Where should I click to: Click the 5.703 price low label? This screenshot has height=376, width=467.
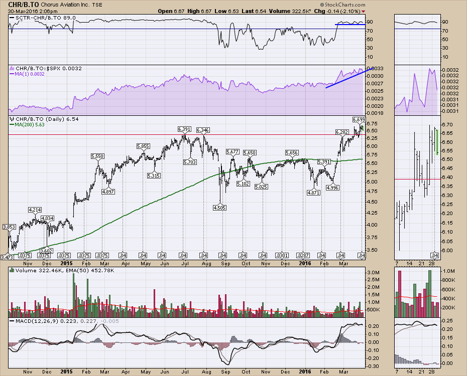[x=190, y=162]
